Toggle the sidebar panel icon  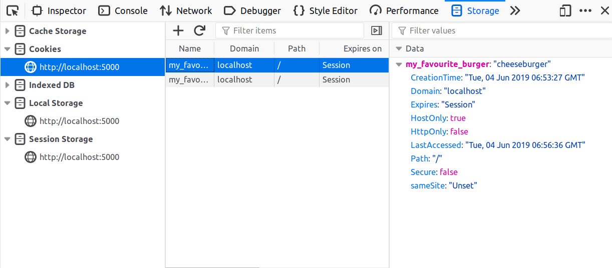[377, 30]
